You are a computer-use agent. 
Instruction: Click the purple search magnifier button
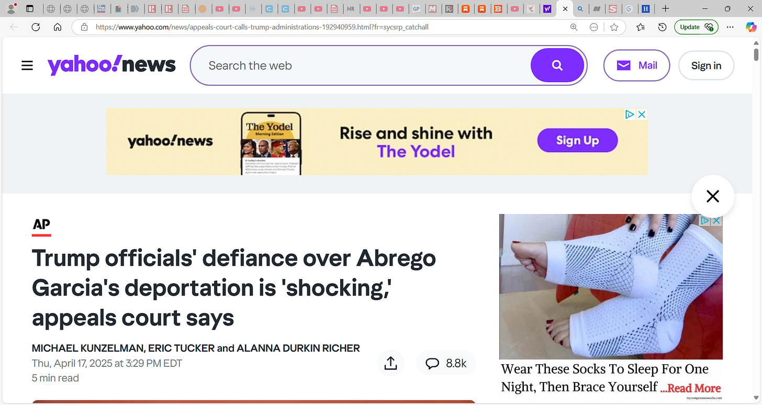click(x=557, y=65)
